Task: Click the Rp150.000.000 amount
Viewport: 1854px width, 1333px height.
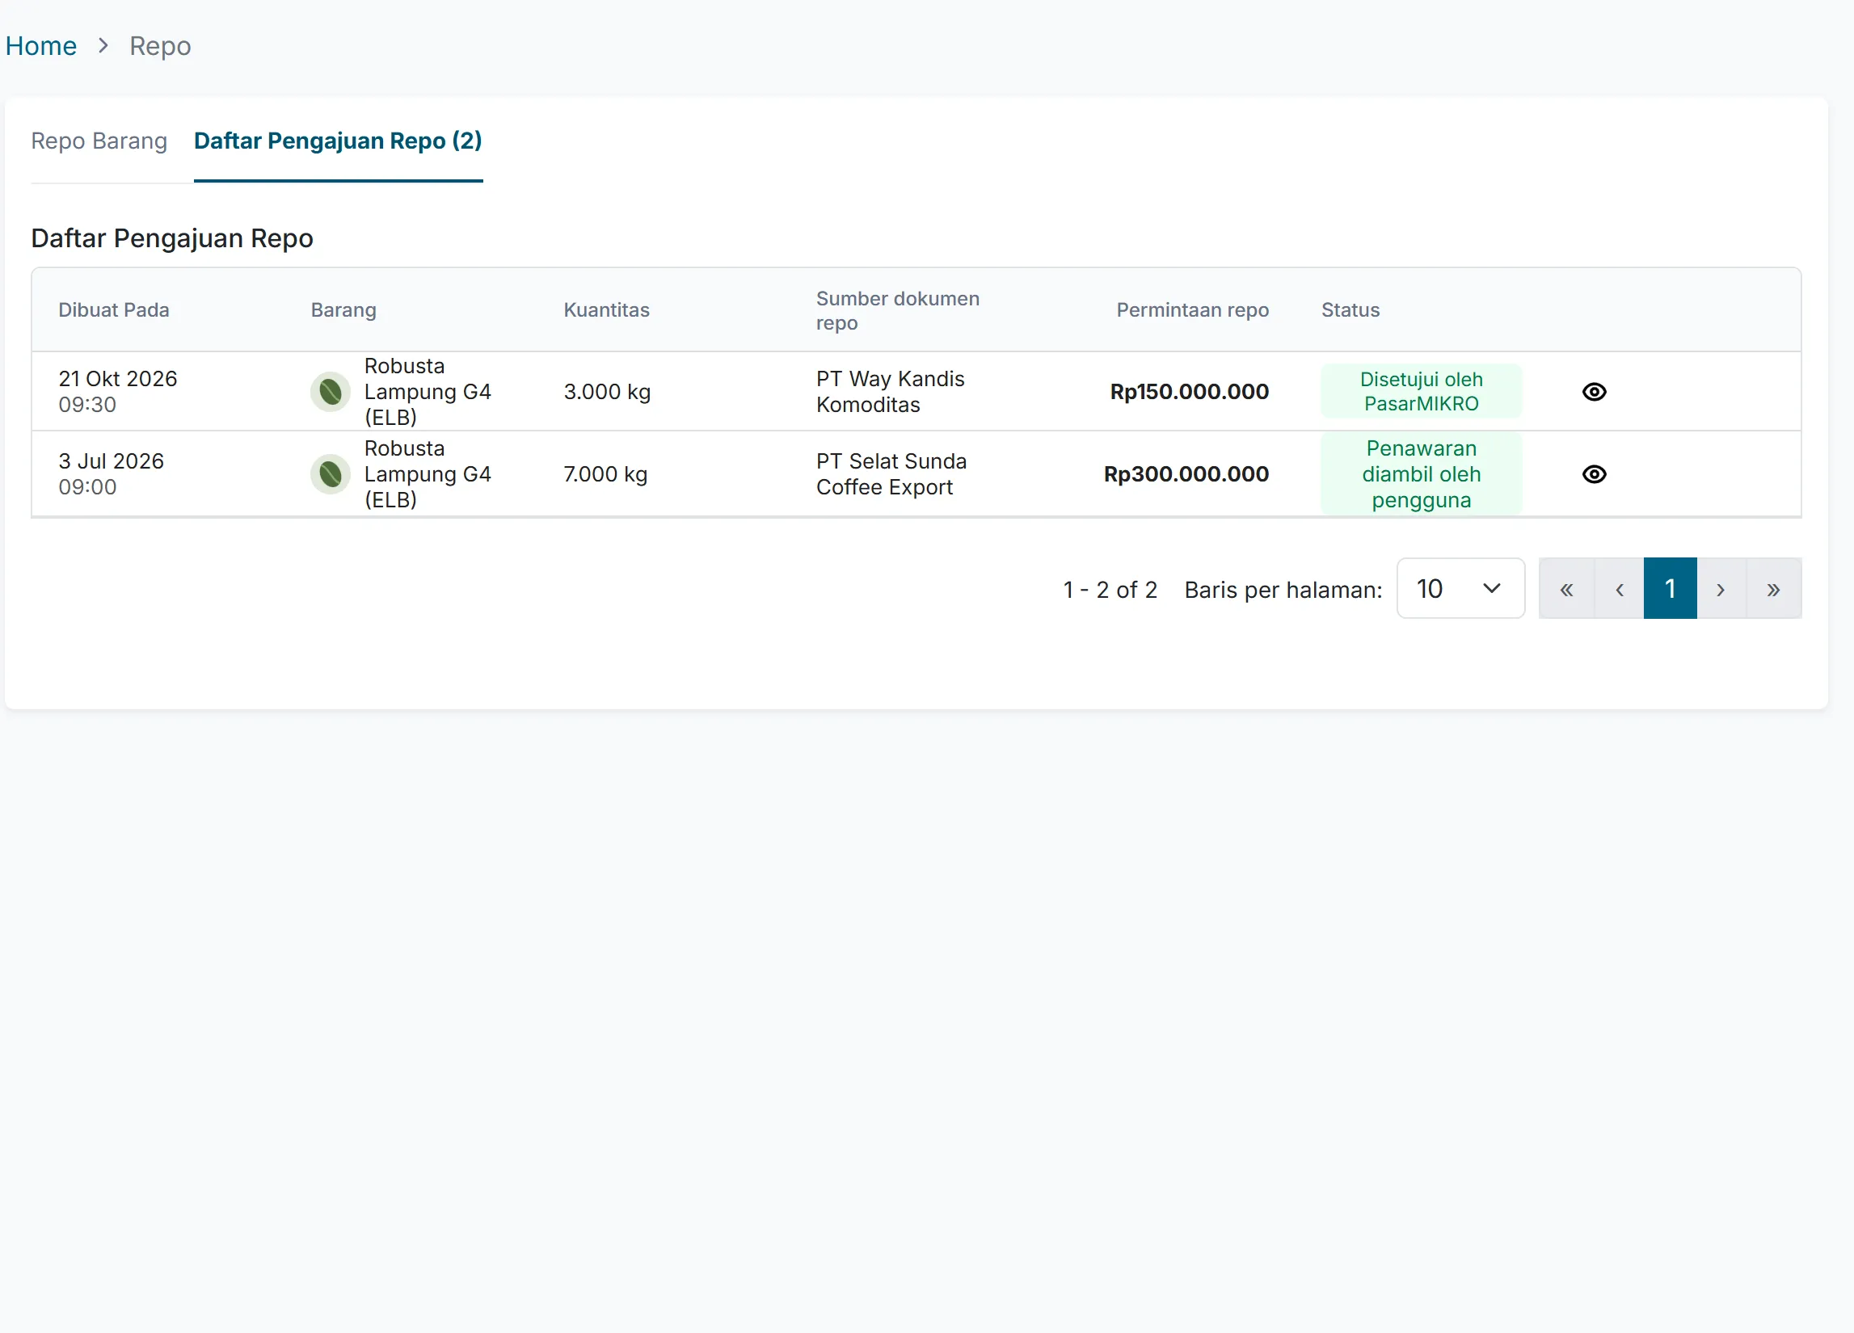Action: tap(1190, 392)
